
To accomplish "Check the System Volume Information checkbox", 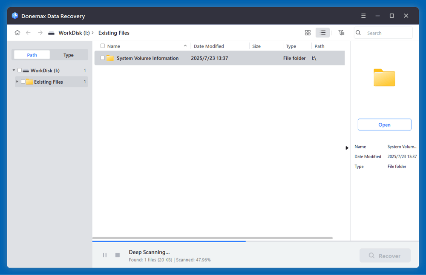I will (x=102, y=58).
